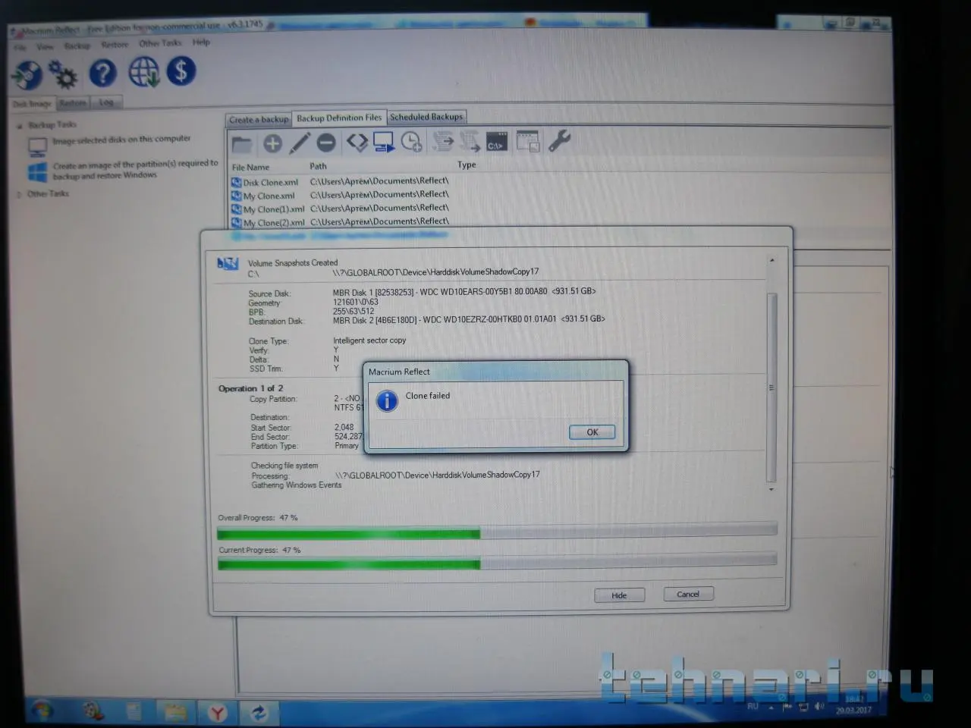Select My Clone(1).xml in the file list
This screenshot has height=728, width=971.
[x=268, y=209]
